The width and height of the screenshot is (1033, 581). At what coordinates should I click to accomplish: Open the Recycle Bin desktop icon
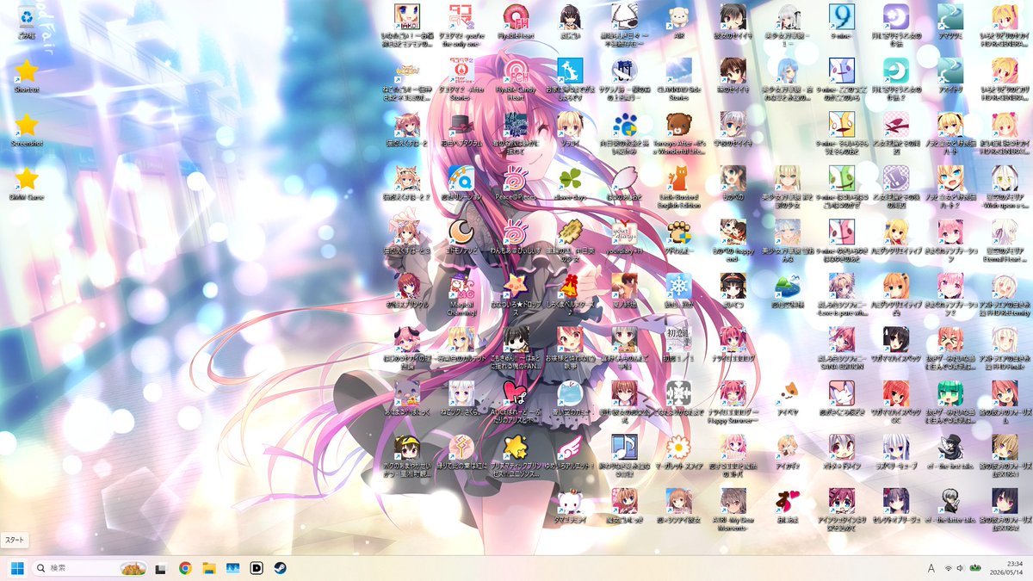pyautogui.click(x=28, y=16)
